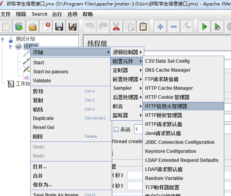Choose 保存为... in the context menu
The width and height of the screenshot is (231, 196).
[71, 185]
